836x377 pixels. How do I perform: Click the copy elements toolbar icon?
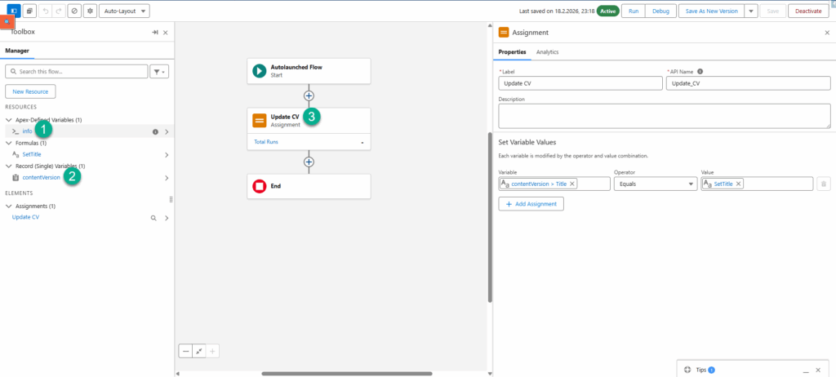tap(29, 11)
